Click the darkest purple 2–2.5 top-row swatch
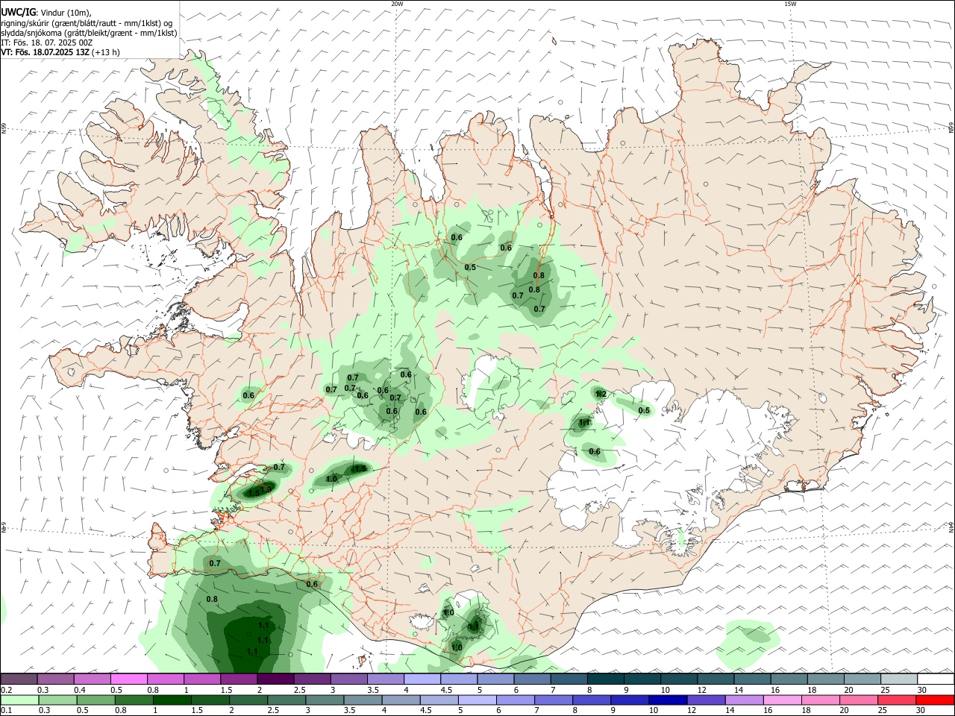955x716 pixels. [x=275, y=679]
